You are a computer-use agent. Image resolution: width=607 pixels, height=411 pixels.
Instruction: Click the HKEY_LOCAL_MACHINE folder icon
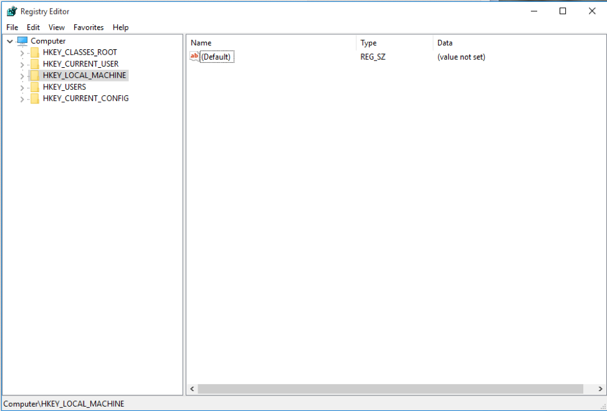point(35,75)
